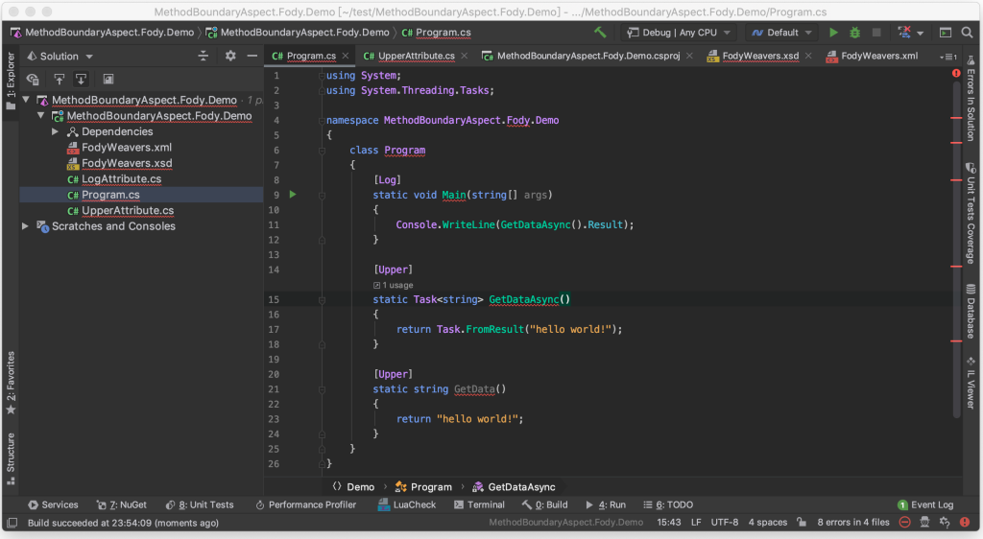983x539 pixels.
Task: Expand the Dependencies node
Action: (55, 131)
